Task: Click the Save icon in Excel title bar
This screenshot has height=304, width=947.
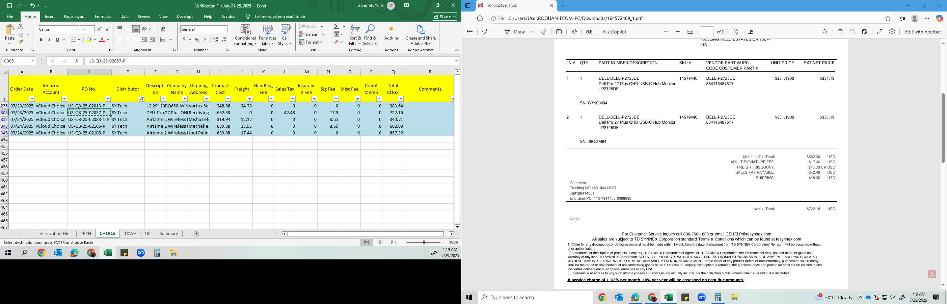Action: coord(9,5)
